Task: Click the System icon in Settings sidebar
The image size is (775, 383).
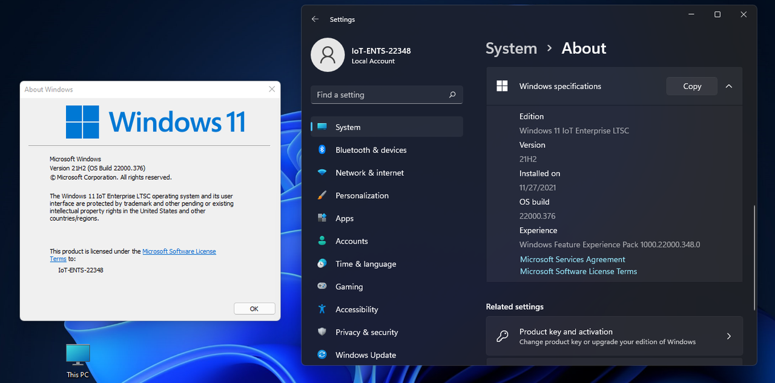Action: point(322,127)
